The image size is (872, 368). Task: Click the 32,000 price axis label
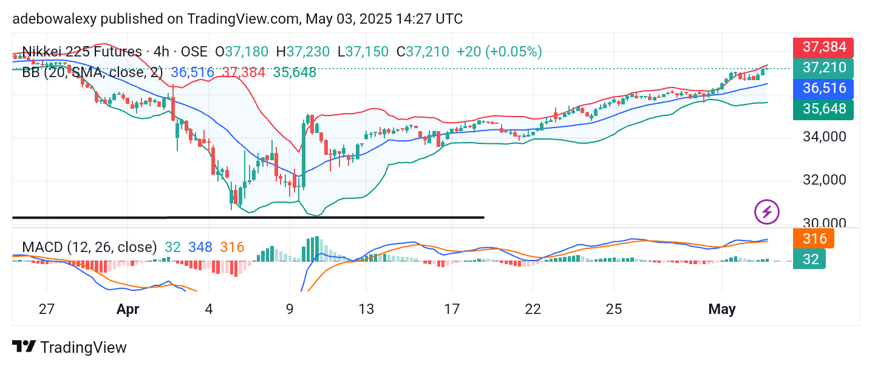coord(824,180)
